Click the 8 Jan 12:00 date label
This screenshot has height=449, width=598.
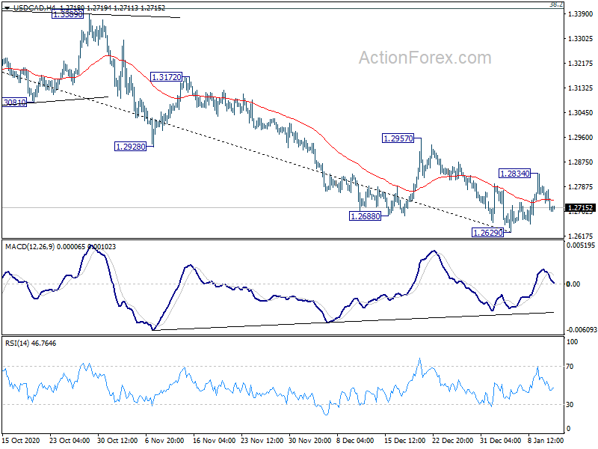coord(546,441)
